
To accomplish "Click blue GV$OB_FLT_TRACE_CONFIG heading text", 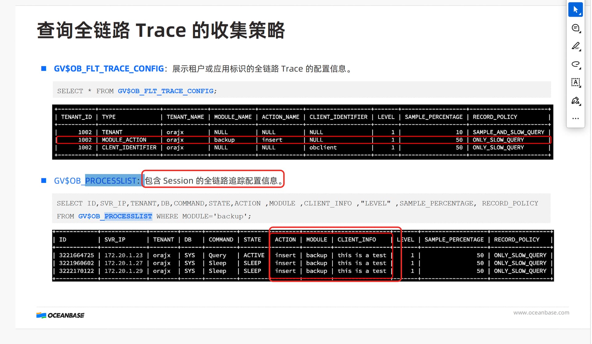I will pyautogui.click(x=109, y=68).
